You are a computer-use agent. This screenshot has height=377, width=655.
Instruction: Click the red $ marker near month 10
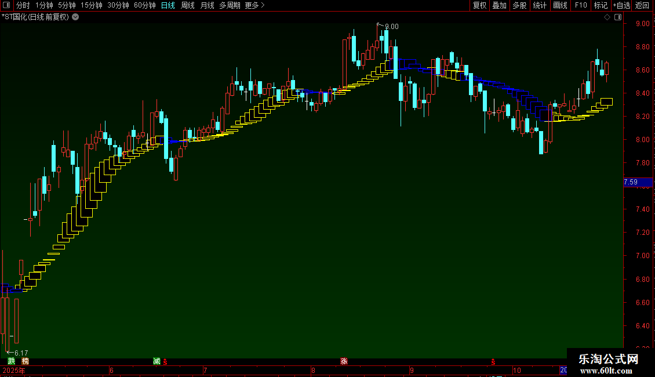pos(493,362)
